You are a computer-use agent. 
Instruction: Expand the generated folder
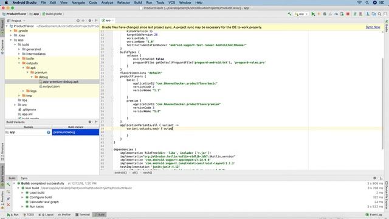click(19, 49)
